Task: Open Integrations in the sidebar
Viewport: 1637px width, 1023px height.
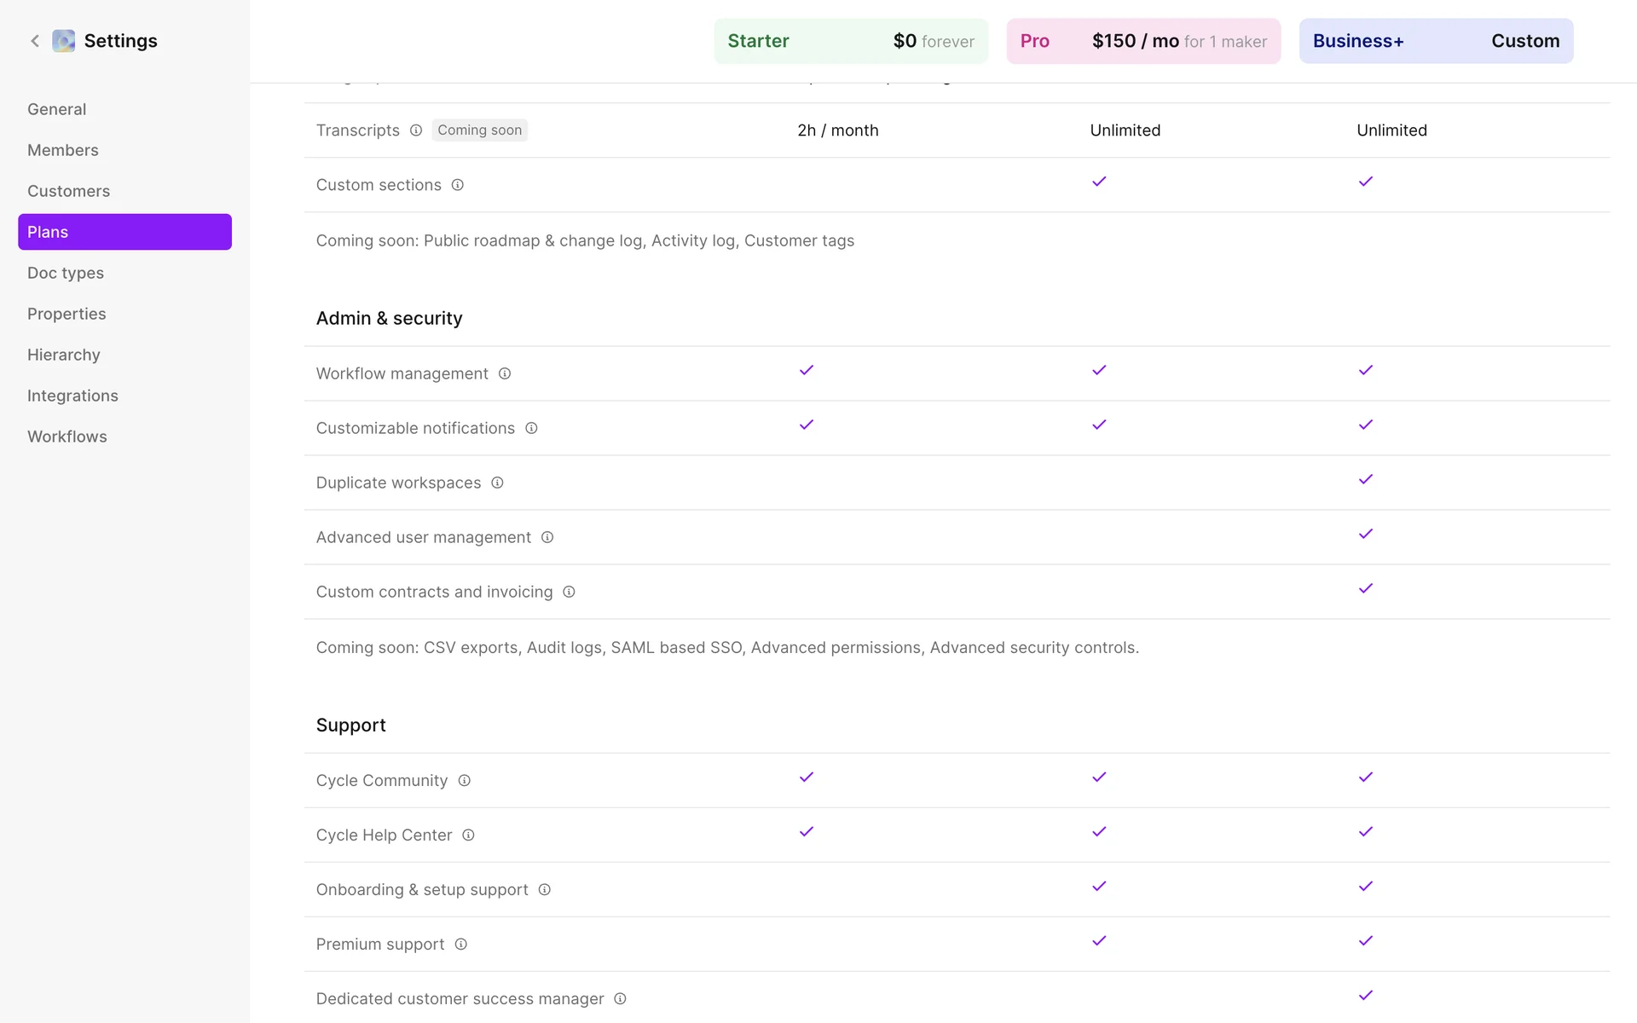Action: click(x=72, y=396)
